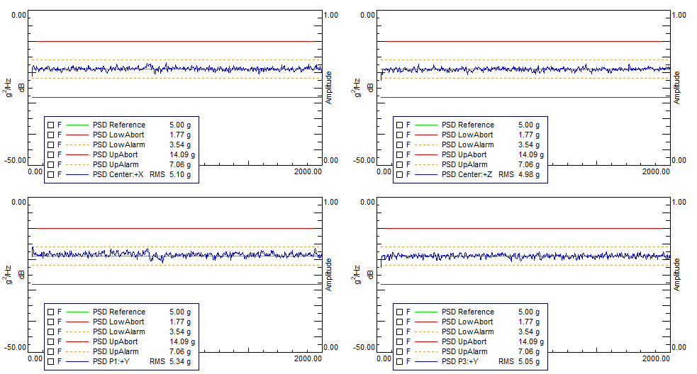Screen dimensions: 697x374
Task: Toggle the PSD Center:+Z trace checkbox
Action: [x=400, y=174]
